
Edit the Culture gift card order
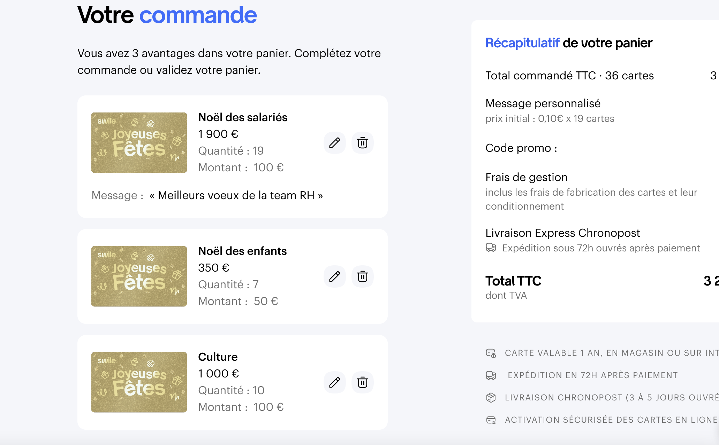334,382
